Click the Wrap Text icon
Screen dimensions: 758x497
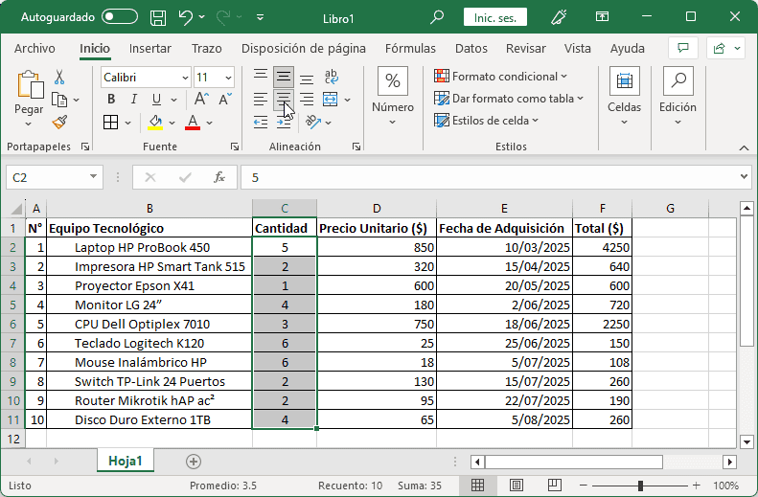(331, 78)
